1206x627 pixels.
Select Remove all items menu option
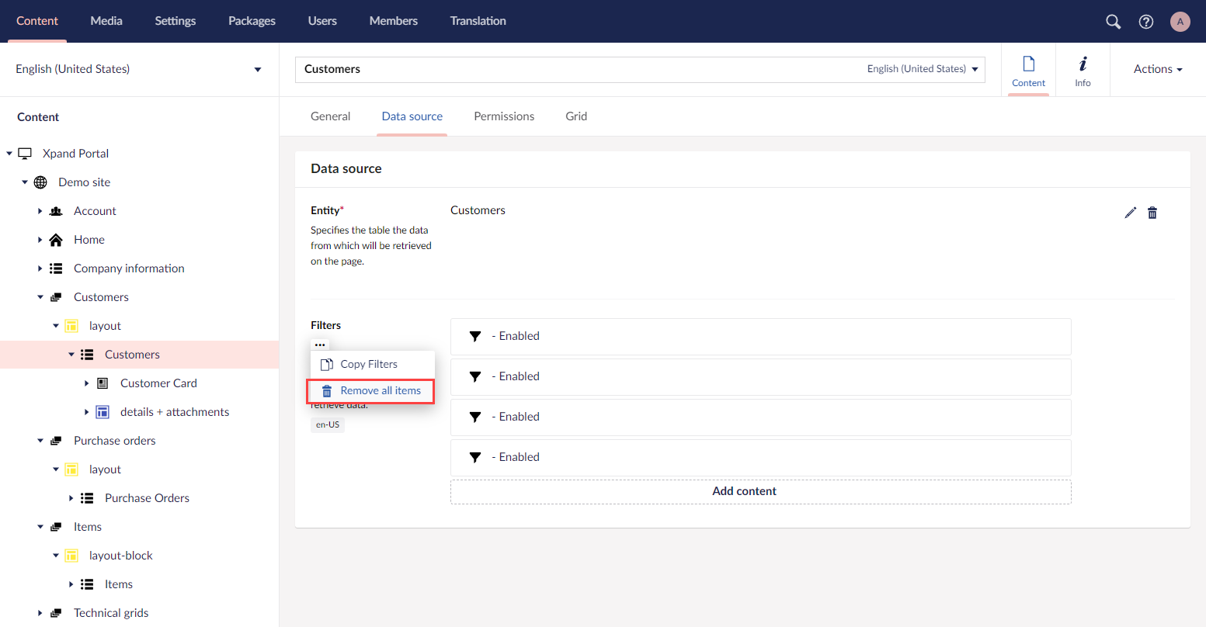371,391
